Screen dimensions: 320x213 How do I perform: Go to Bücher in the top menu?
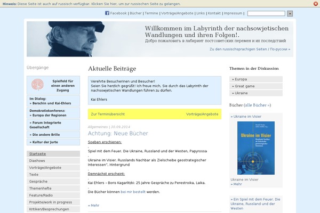[135, 13]
